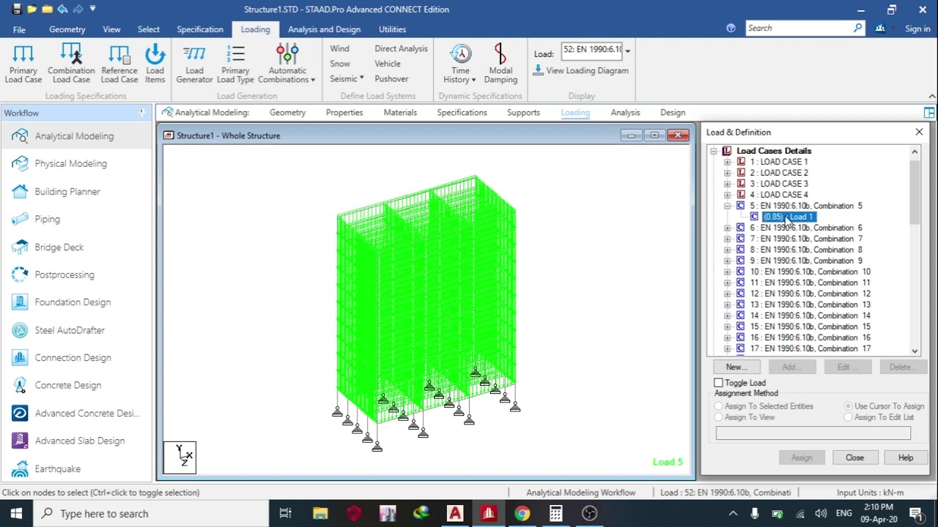Open the Primary Load Type tool
Image resolution: width=938 pixels, height=527 pixels.
pos(235,63)
